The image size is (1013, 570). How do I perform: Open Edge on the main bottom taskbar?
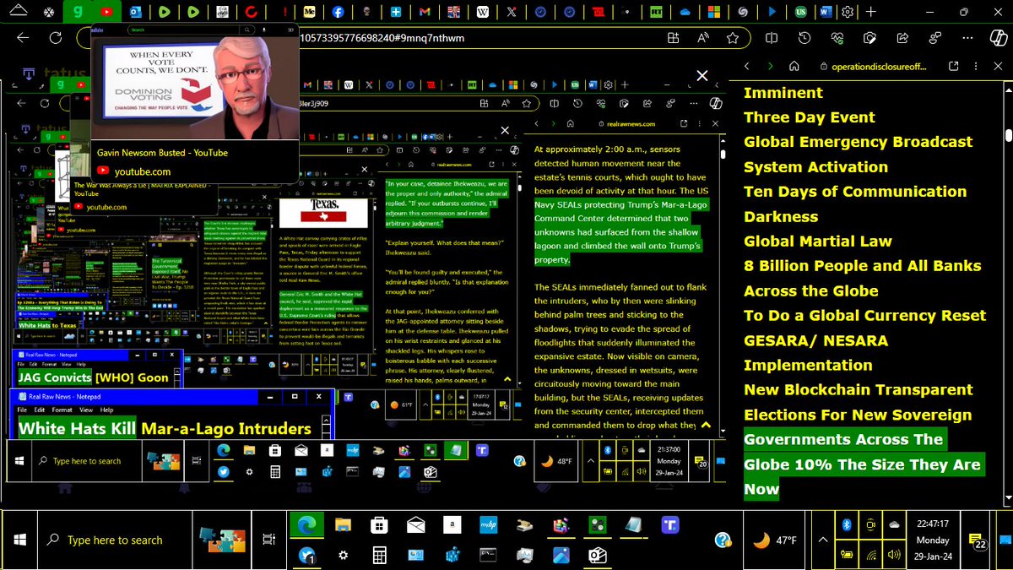point(306,525)
